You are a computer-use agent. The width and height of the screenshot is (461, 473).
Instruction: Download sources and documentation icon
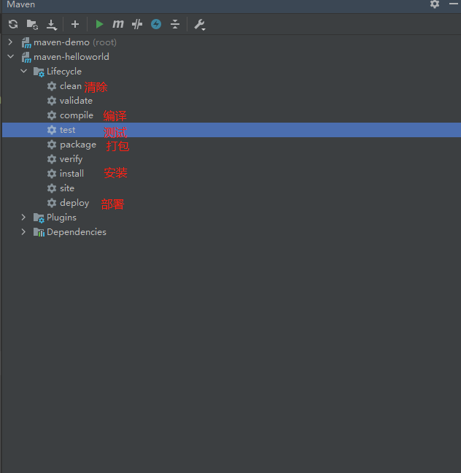pyautogui.click(x=52, y=24)
